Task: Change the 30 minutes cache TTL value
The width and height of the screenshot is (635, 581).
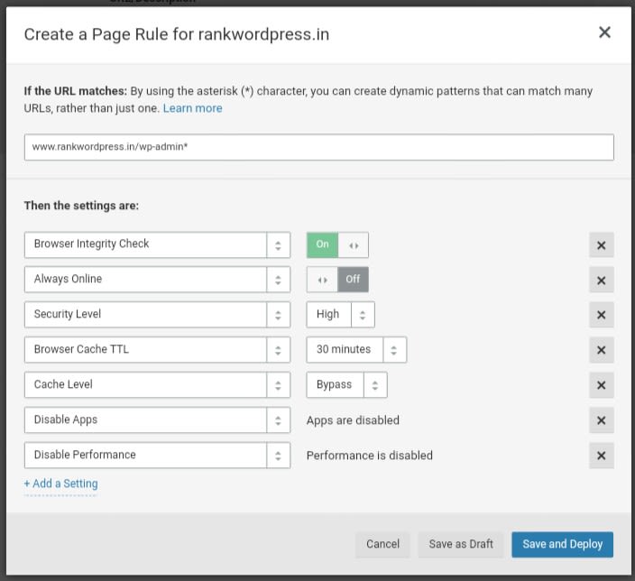Action: [x=356, y=350]
